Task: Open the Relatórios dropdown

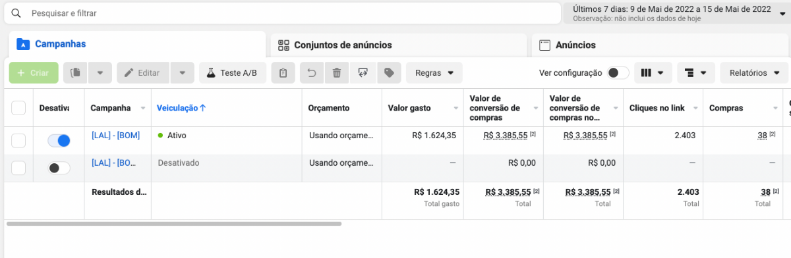Action: point(754,73)
